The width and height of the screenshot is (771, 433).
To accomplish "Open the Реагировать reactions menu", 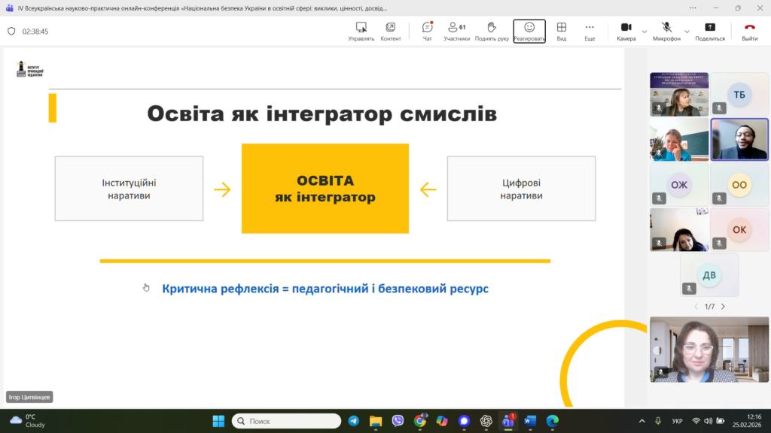I will coord(529,28).
